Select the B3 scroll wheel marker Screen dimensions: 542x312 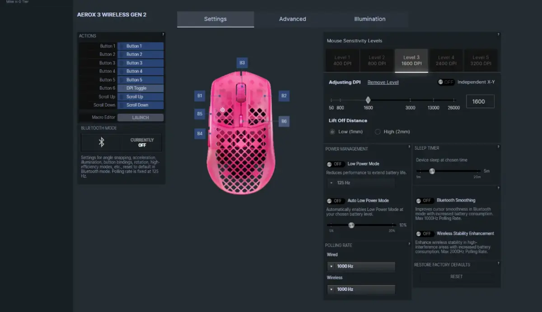click(x=242, y=63)
